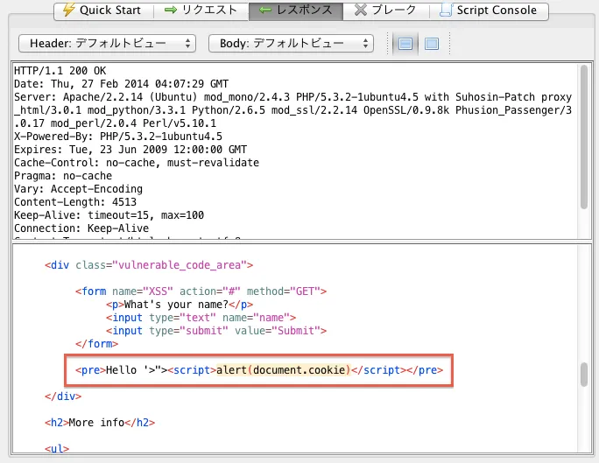Click the vulnerable_code_area div line

point(149,264)
